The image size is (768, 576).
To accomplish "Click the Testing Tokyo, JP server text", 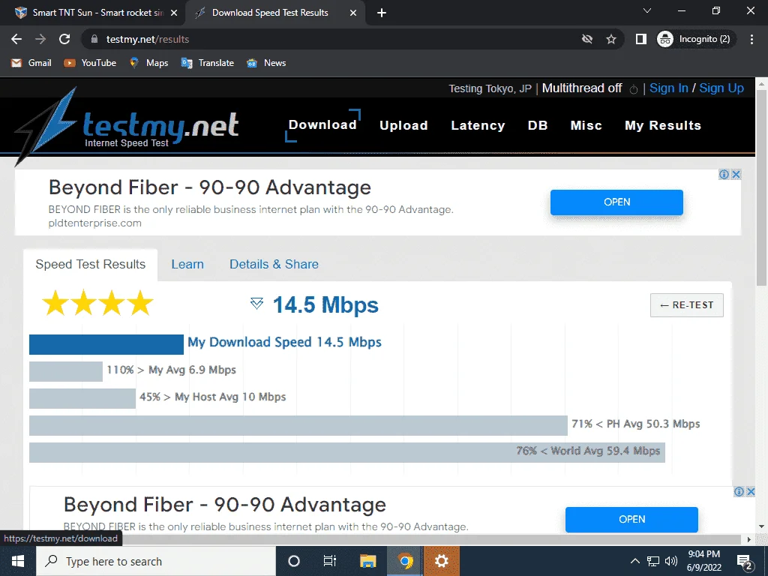I will (x=490, y=88).
